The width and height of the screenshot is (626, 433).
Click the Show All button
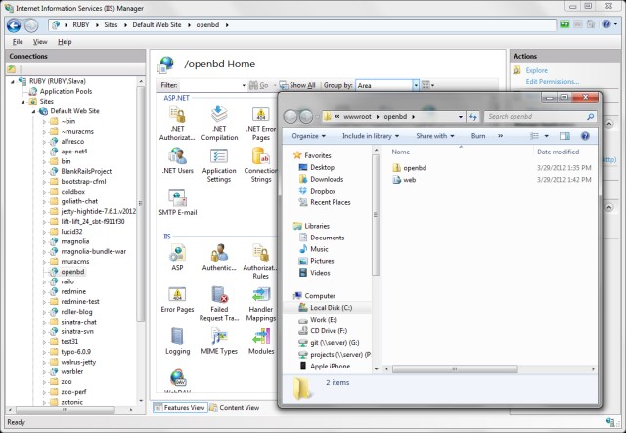tap(297, 85)
